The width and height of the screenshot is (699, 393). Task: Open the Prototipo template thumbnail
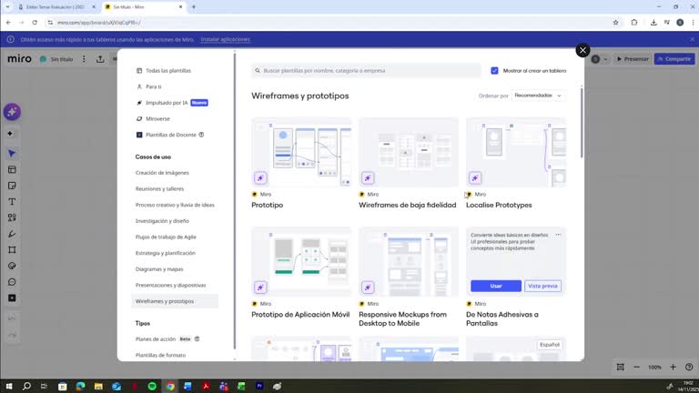coord(301,152)
